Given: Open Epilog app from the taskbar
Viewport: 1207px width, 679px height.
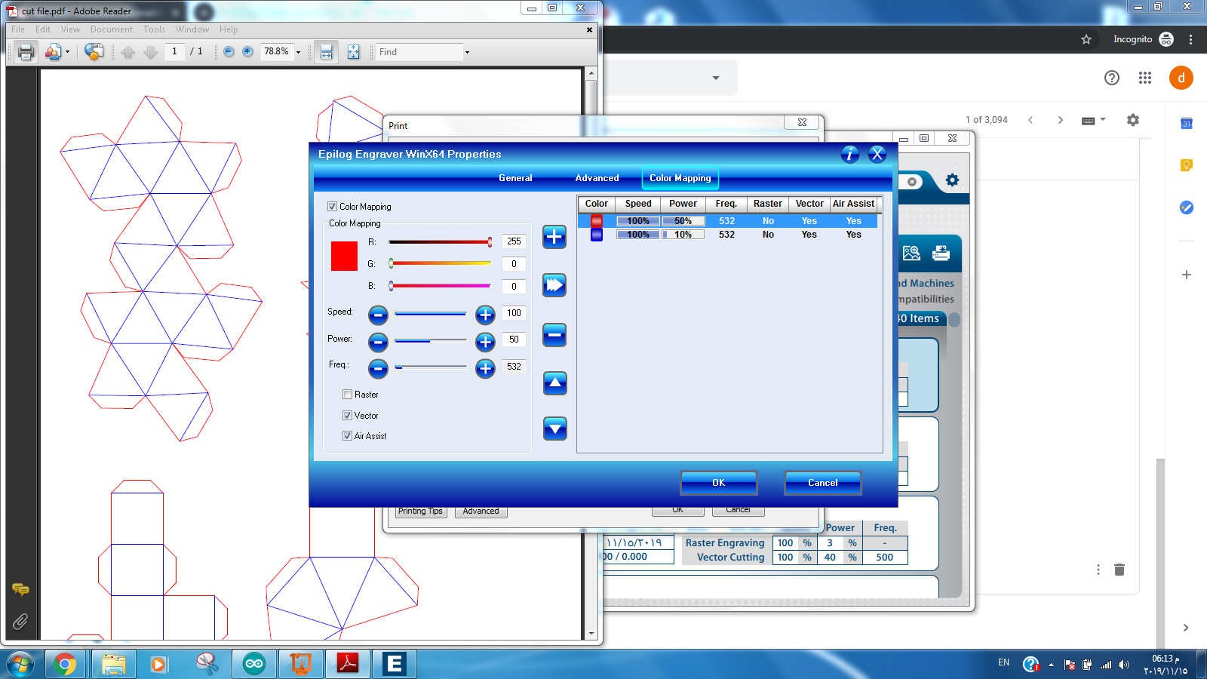Looking at the screenshot, I should [394, 664].
